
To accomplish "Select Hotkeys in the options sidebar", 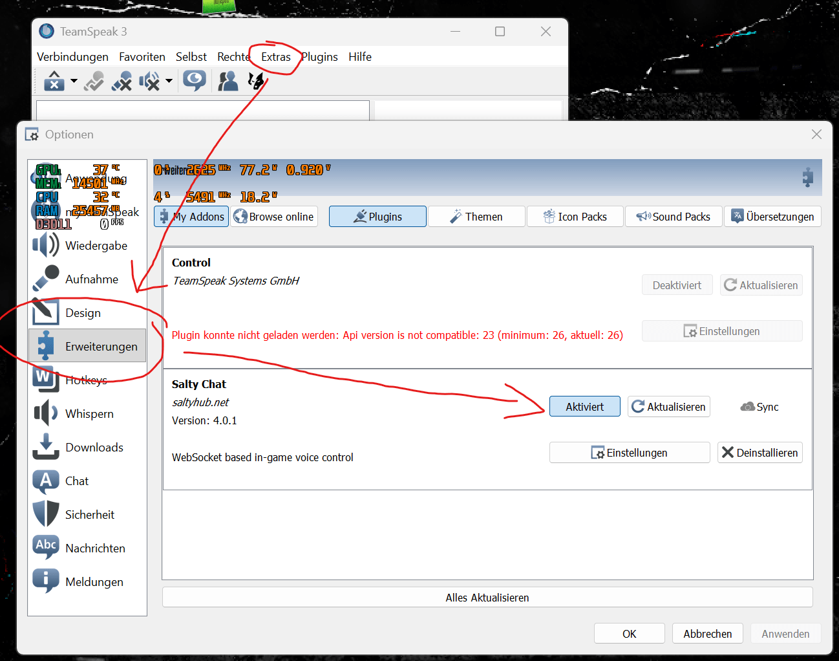I will coord(87,380).
